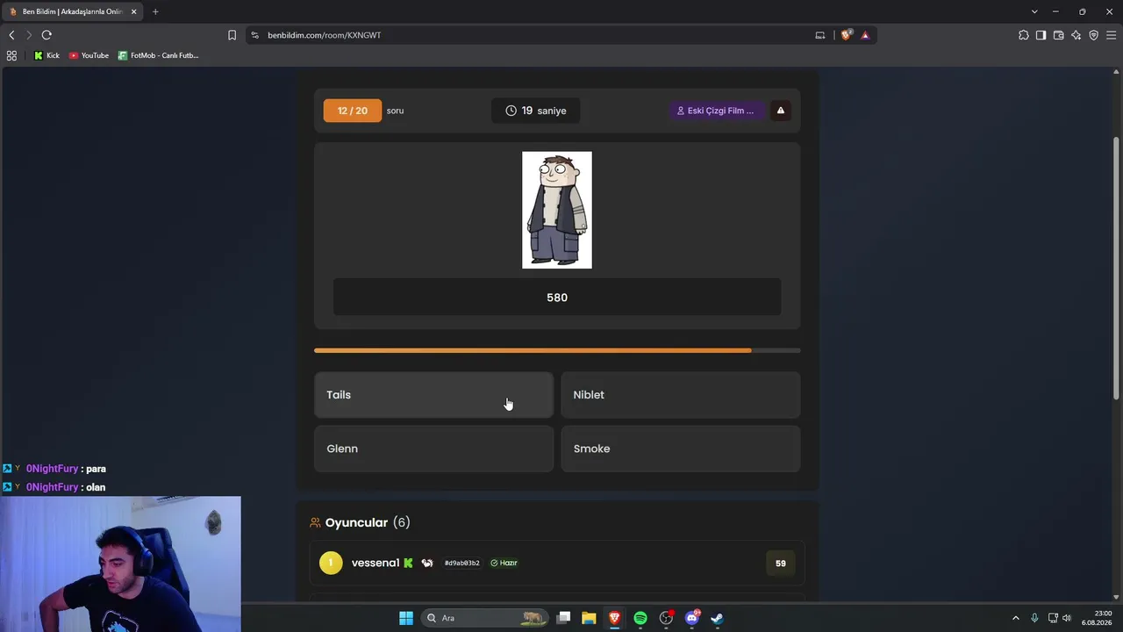The width and height of the screenshot is (1123, 632).
Task: Open the FotMob - Canlı Futb... bookmark
Action: pyautogui.click(x=159, y=55)
